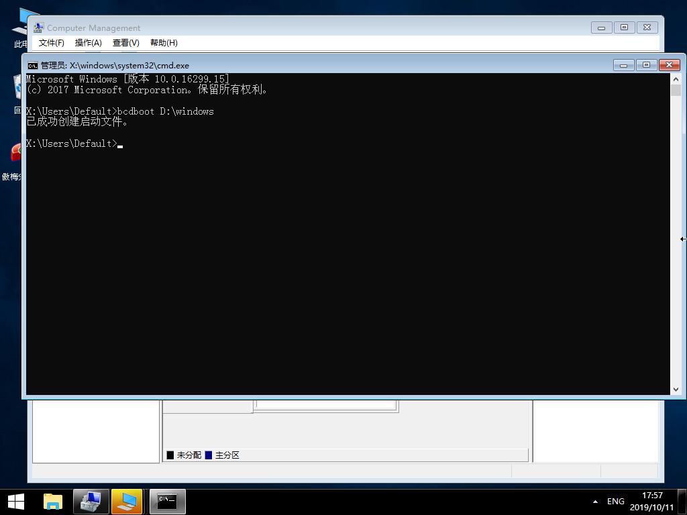Show hidden system tray icons
The height and width of the screenshot is (515, 687).
pos(595,502)
